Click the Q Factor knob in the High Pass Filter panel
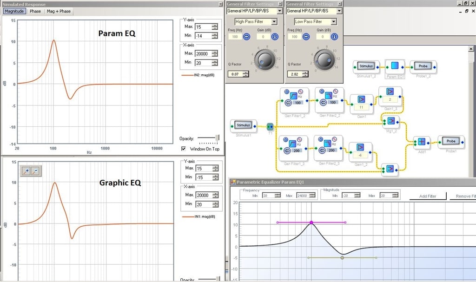Image resolution: width=476 pixels, height=282 pixels. pos(264,59)
